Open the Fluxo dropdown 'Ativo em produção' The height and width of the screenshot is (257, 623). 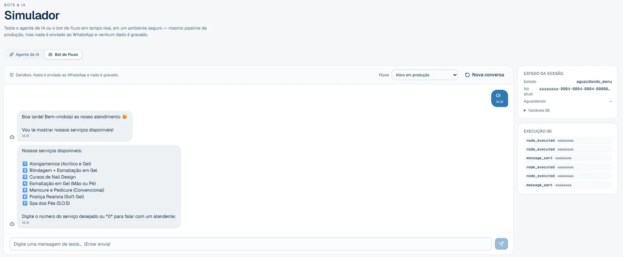click(x=425, y=75)
